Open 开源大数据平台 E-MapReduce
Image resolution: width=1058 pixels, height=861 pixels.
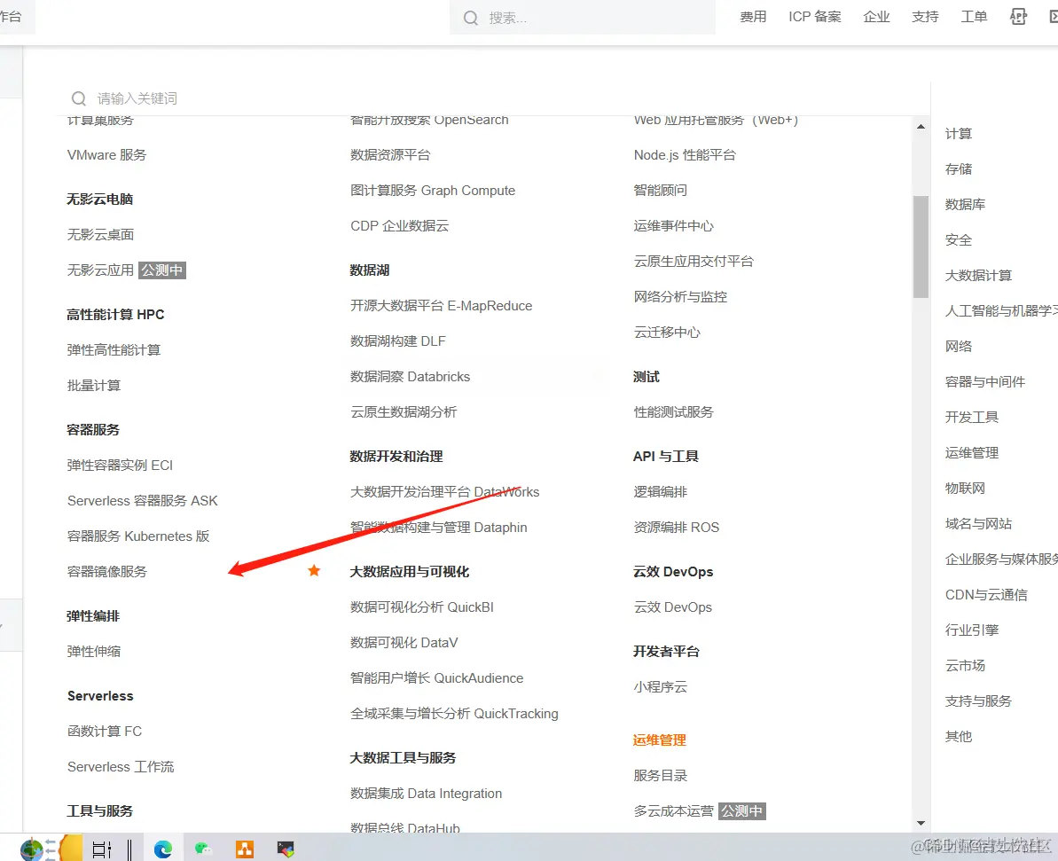(x=442, y=306)
